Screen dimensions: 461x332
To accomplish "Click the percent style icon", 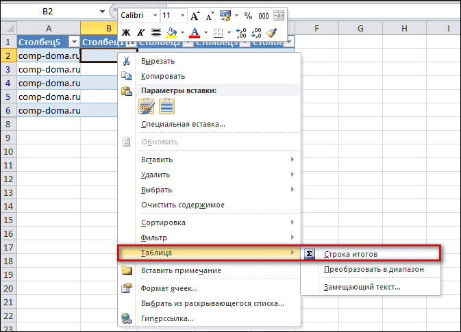I will pyautogui.click(x=248, y=15).
